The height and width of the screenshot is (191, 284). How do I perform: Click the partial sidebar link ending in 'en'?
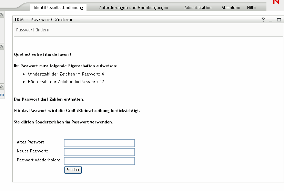click(x=2, y=94)
